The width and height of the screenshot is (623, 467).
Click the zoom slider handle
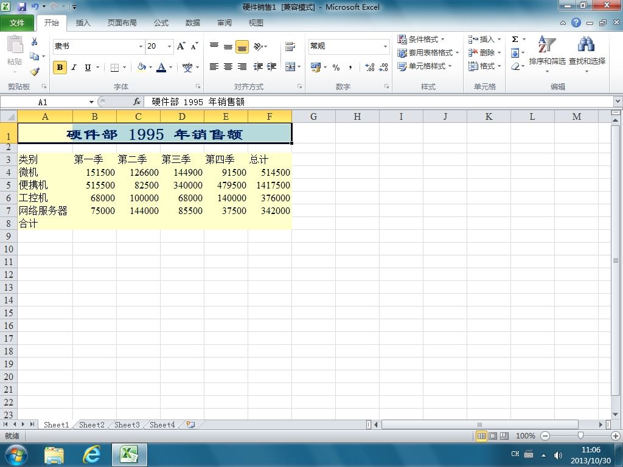(580, 436)
